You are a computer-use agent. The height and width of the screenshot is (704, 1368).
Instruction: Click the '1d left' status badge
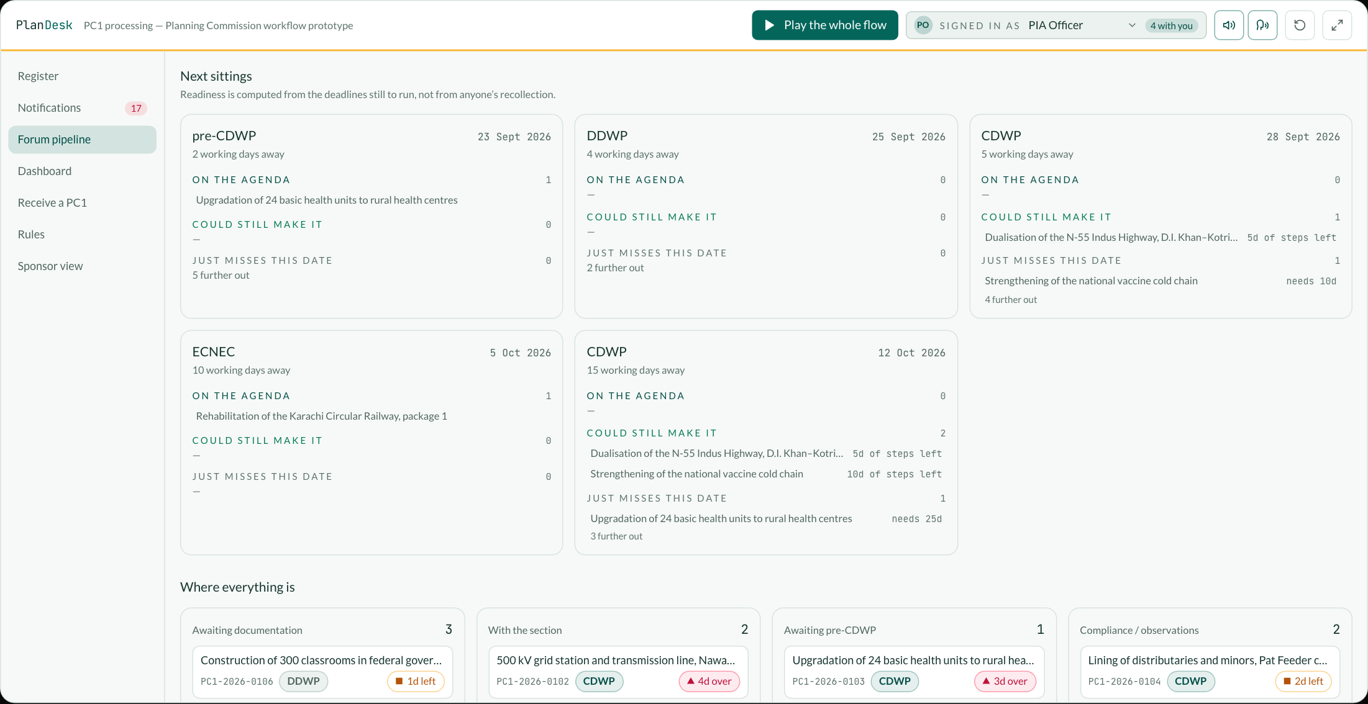[416, 681]
